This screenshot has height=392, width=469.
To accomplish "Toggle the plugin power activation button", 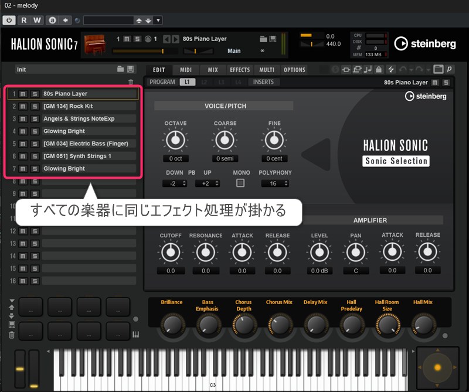I will [9, 20].
